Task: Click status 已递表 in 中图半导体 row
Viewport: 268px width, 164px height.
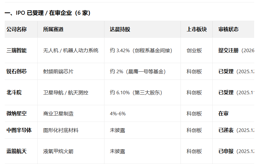Action: click(226, 130)
